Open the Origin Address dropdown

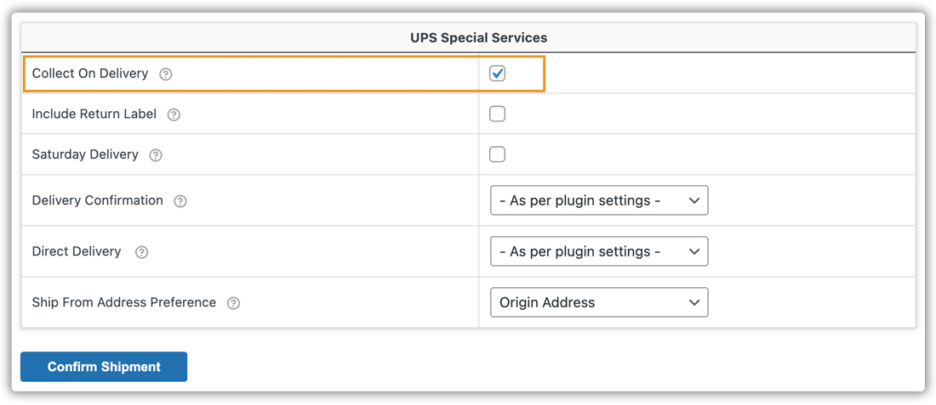pos(599,302)
